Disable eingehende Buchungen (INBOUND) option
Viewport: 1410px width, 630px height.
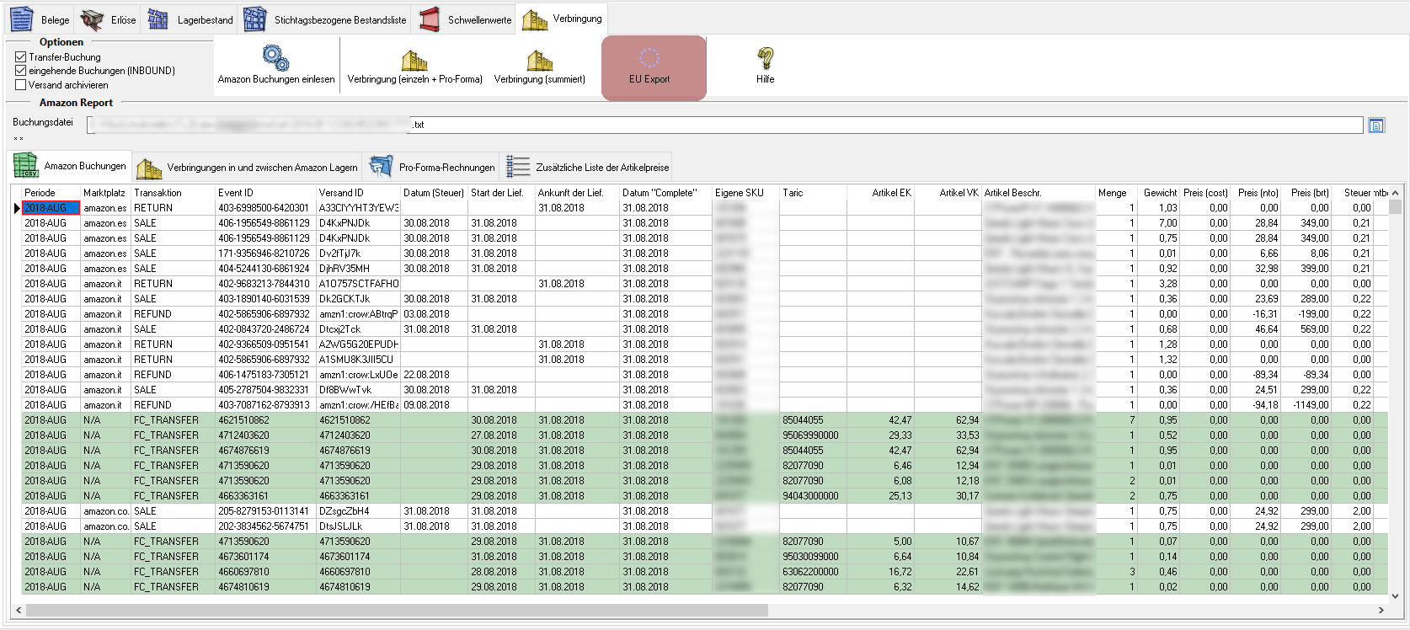(21, 71)
